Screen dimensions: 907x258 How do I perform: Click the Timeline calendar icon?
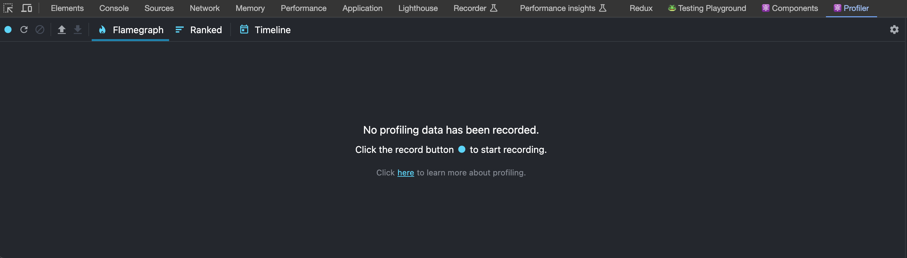click(x=244, y=30)
